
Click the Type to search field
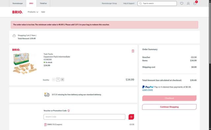click(x=157, y=4)
